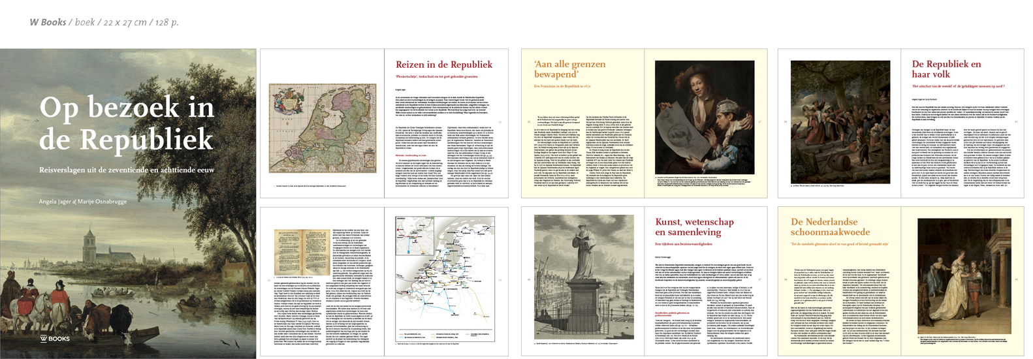Click the portrait painting of man holding drawing
The width and height of the screenshot is (1033, 359).
coord(705,117)
